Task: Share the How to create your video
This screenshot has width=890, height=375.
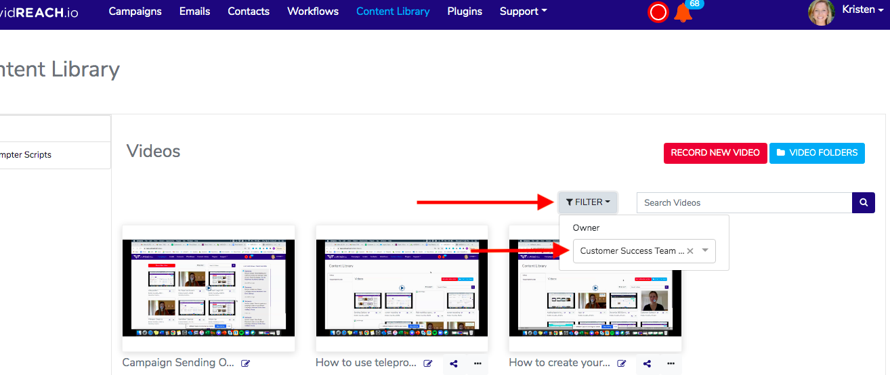Action: [x=647, y=363]
